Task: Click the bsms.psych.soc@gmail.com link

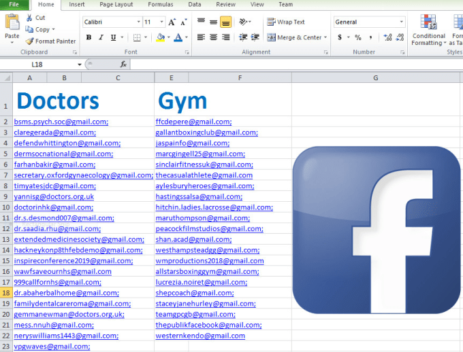Action: 61,122
